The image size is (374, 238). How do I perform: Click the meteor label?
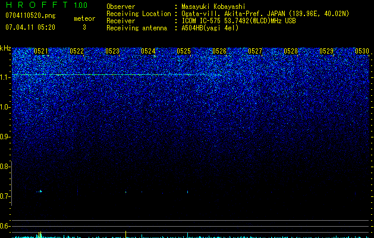pyautogui.click(x=84, y=18)
